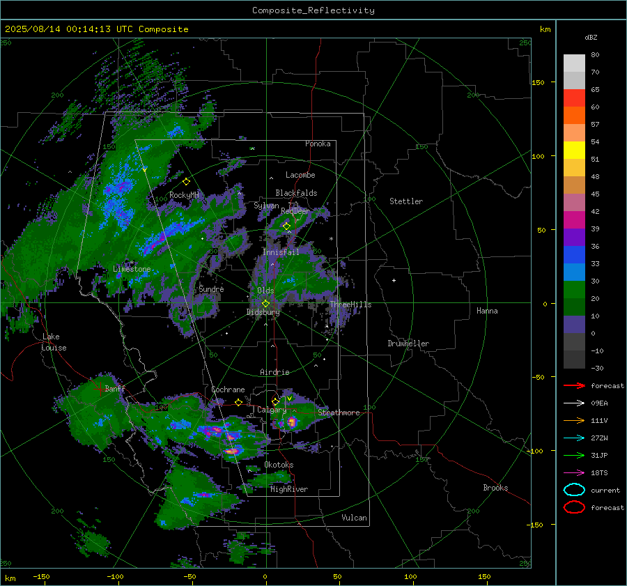This screenshot has width=627, height=586.
Task: Select the 0 dBZ purple color swatch
Action: pyautogui.click(x=574, y=324)
